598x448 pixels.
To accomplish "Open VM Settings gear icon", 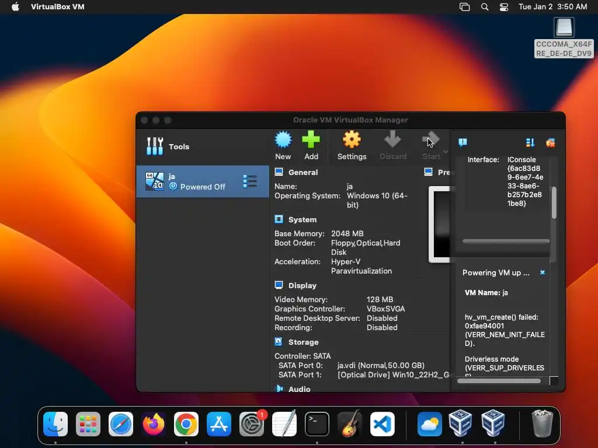I will [351, 139].
